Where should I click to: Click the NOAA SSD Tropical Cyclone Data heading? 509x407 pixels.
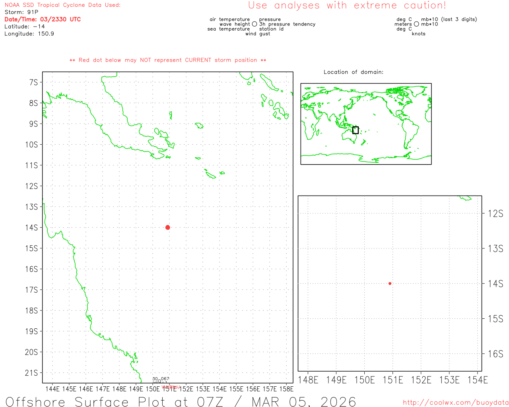62,5
